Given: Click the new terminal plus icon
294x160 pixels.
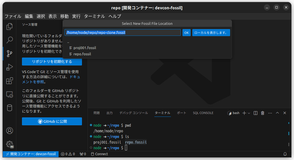Looking at the screenshot, I should tap(244, 113).
